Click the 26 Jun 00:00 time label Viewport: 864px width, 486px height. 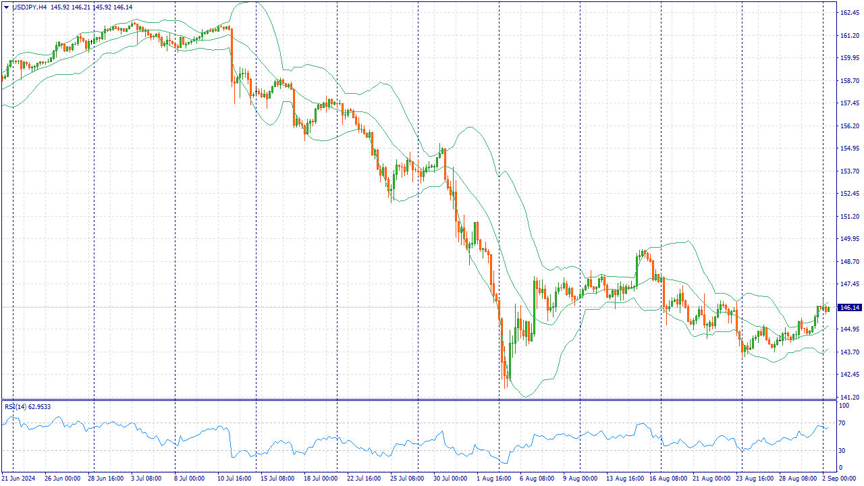coord(62,479)
